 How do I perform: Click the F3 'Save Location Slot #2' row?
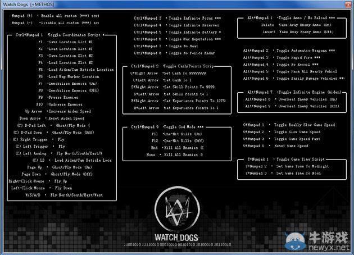65,56
